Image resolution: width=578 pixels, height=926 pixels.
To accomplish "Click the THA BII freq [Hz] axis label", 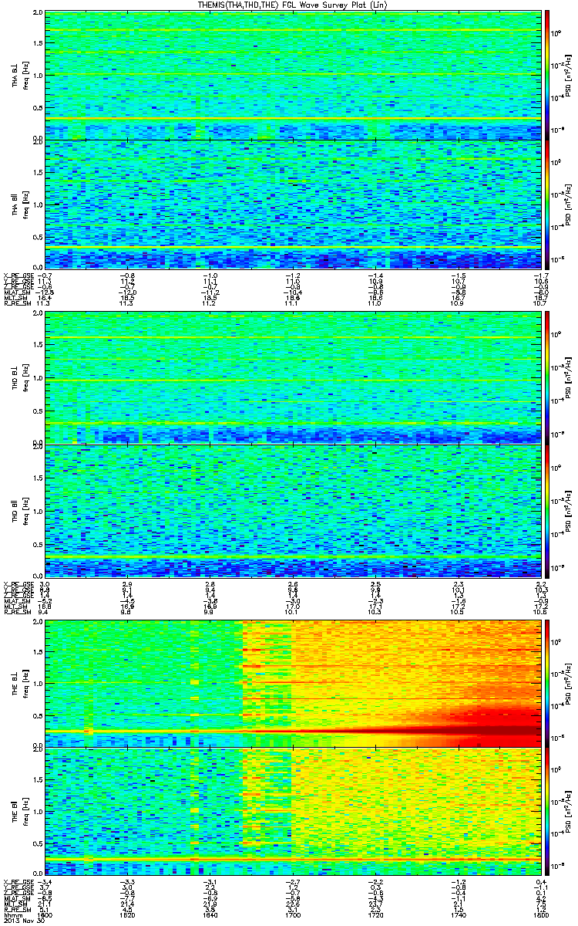I will (25, 204).
